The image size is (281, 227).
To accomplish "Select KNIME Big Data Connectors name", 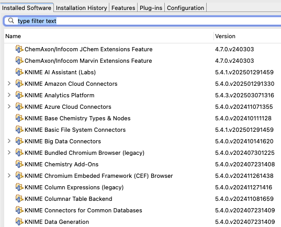I will coord(63,141).
